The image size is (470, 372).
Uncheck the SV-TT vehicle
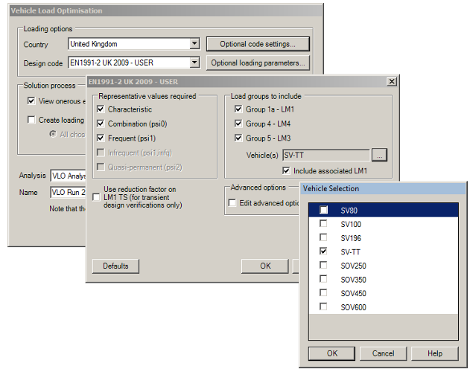[x=323, y=252]
